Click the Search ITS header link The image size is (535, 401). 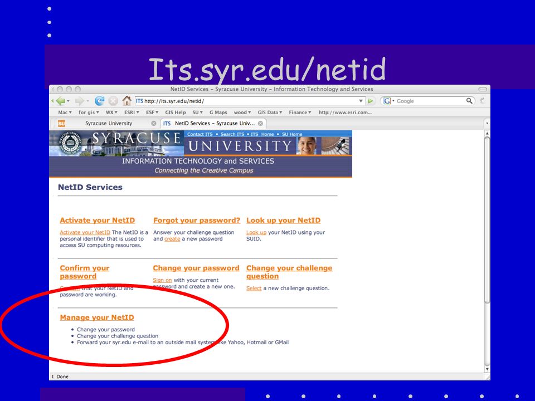tap(232, 134)
